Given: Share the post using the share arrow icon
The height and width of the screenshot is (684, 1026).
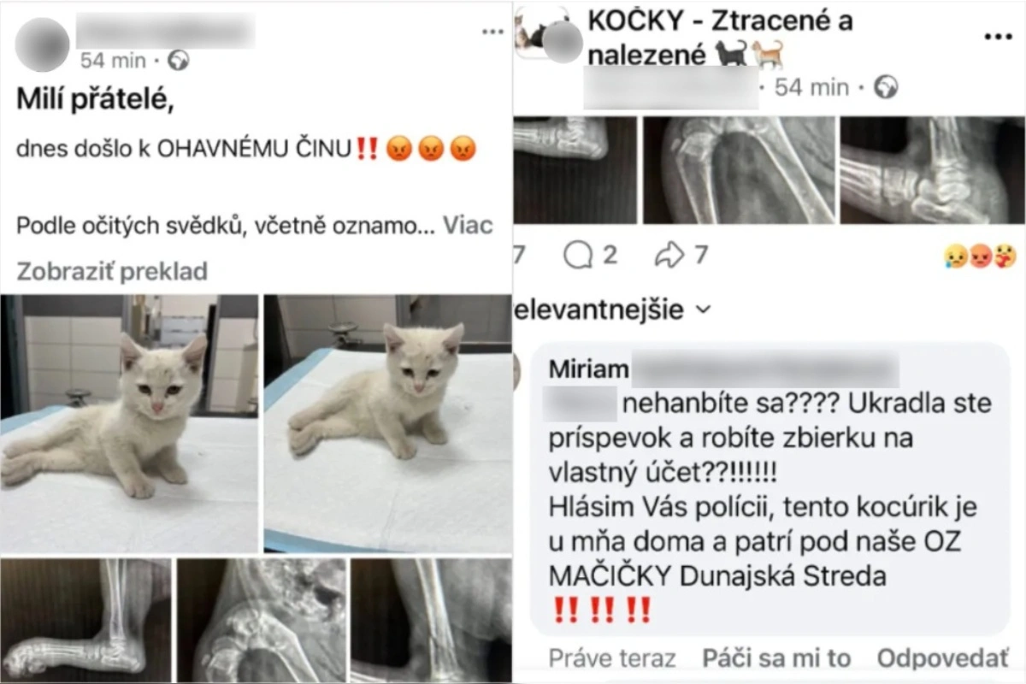Looking at the screenshot, I should [669, 254].
